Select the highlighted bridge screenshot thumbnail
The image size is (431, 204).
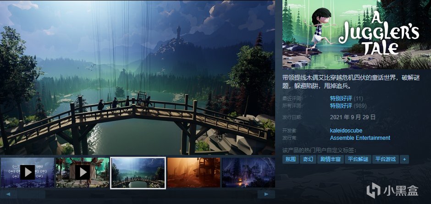[x=138, y=173]
